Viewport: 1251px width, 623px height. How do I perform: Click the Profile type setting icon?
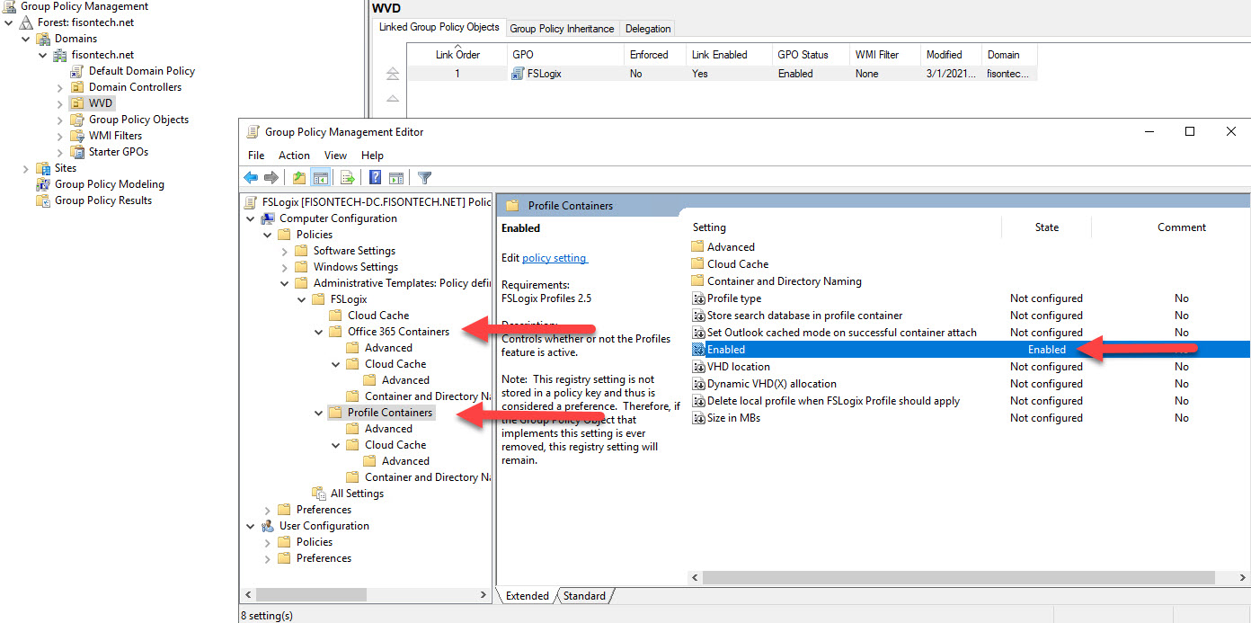tap(698, 298)
